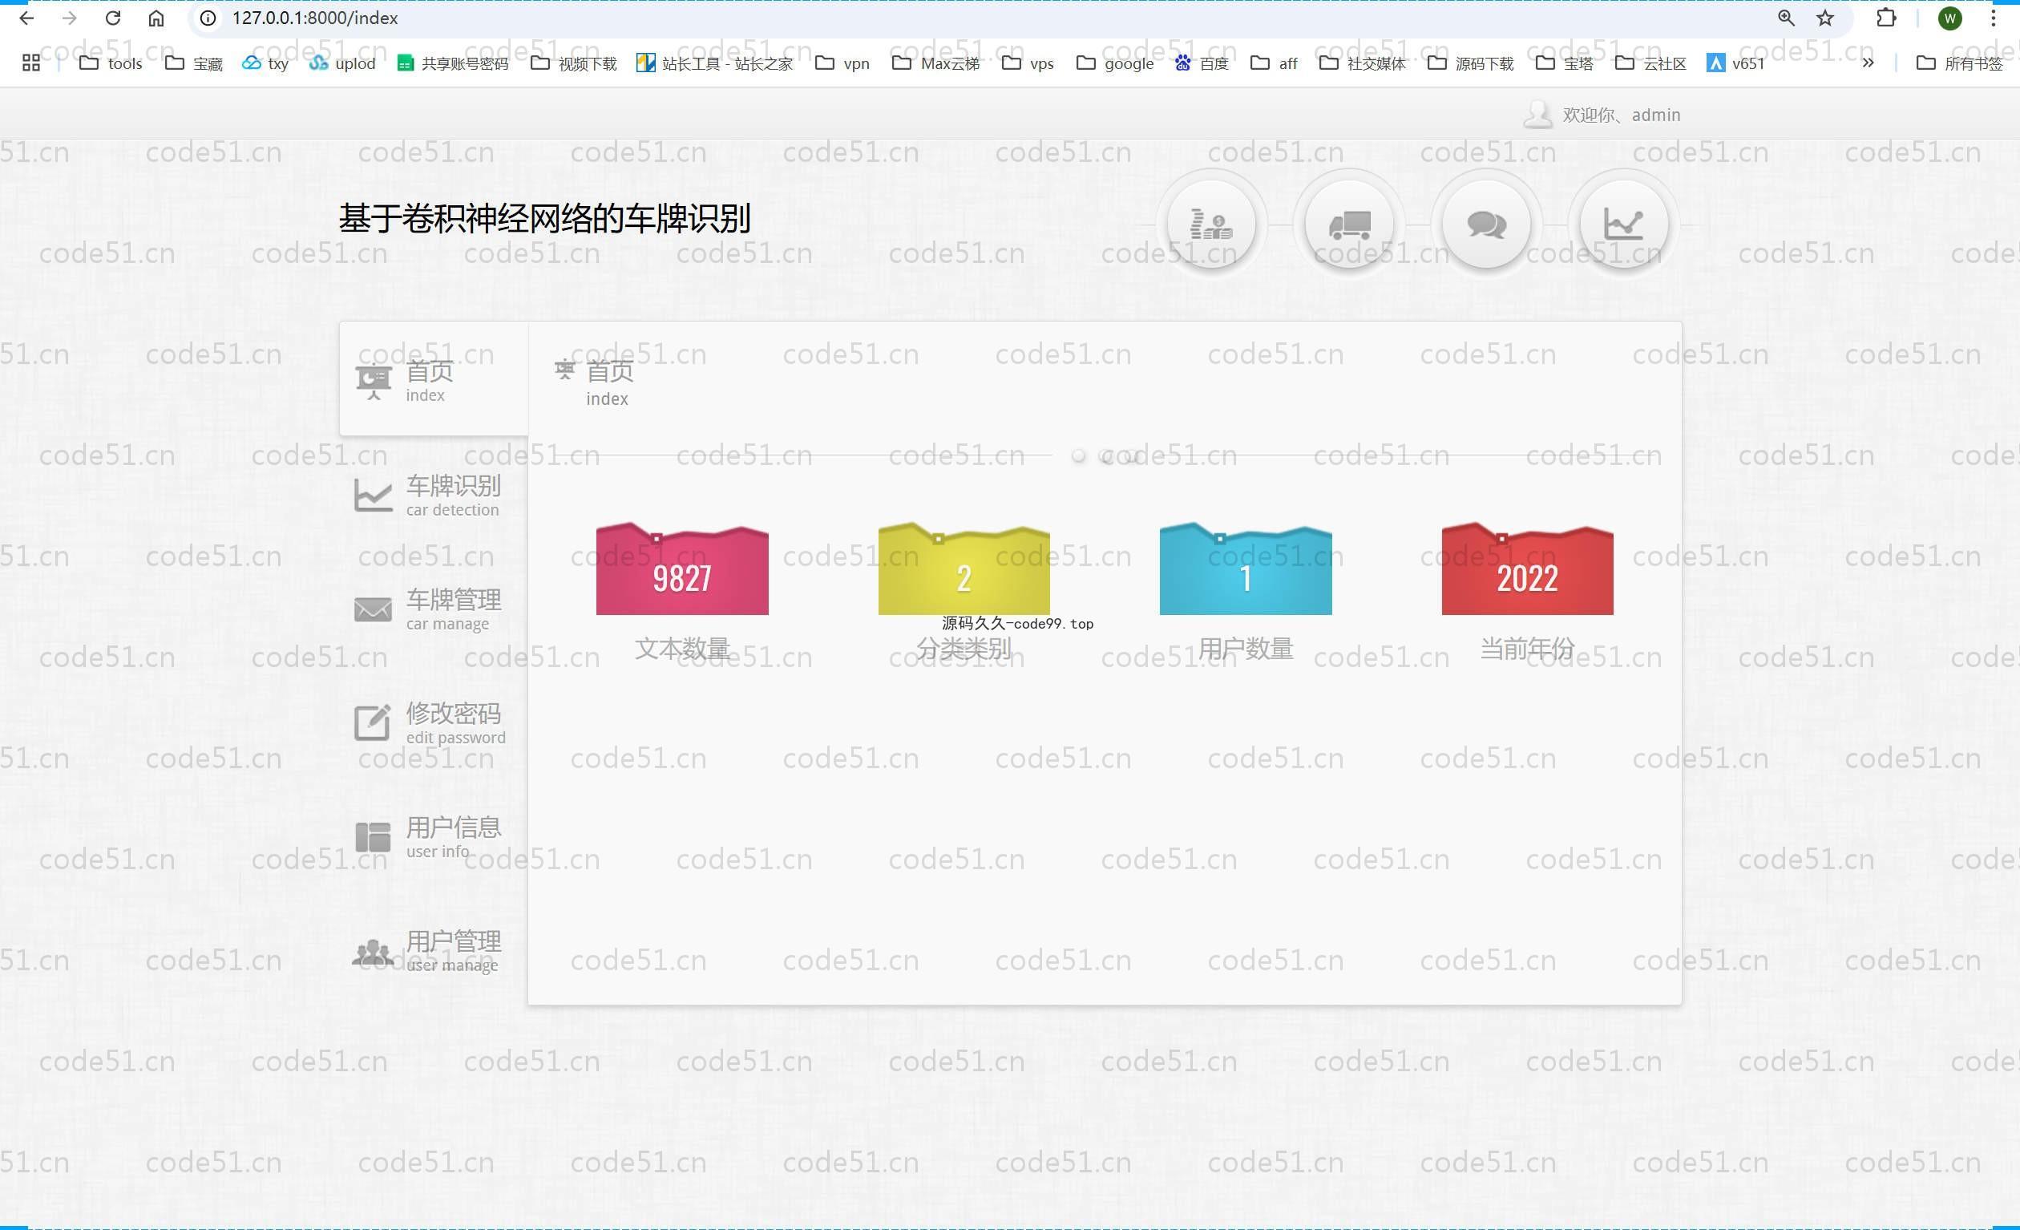Viewport: 2020px width, 1230px height.
Task: Click the delivery truck round icon
Action: pos(1348,224)
